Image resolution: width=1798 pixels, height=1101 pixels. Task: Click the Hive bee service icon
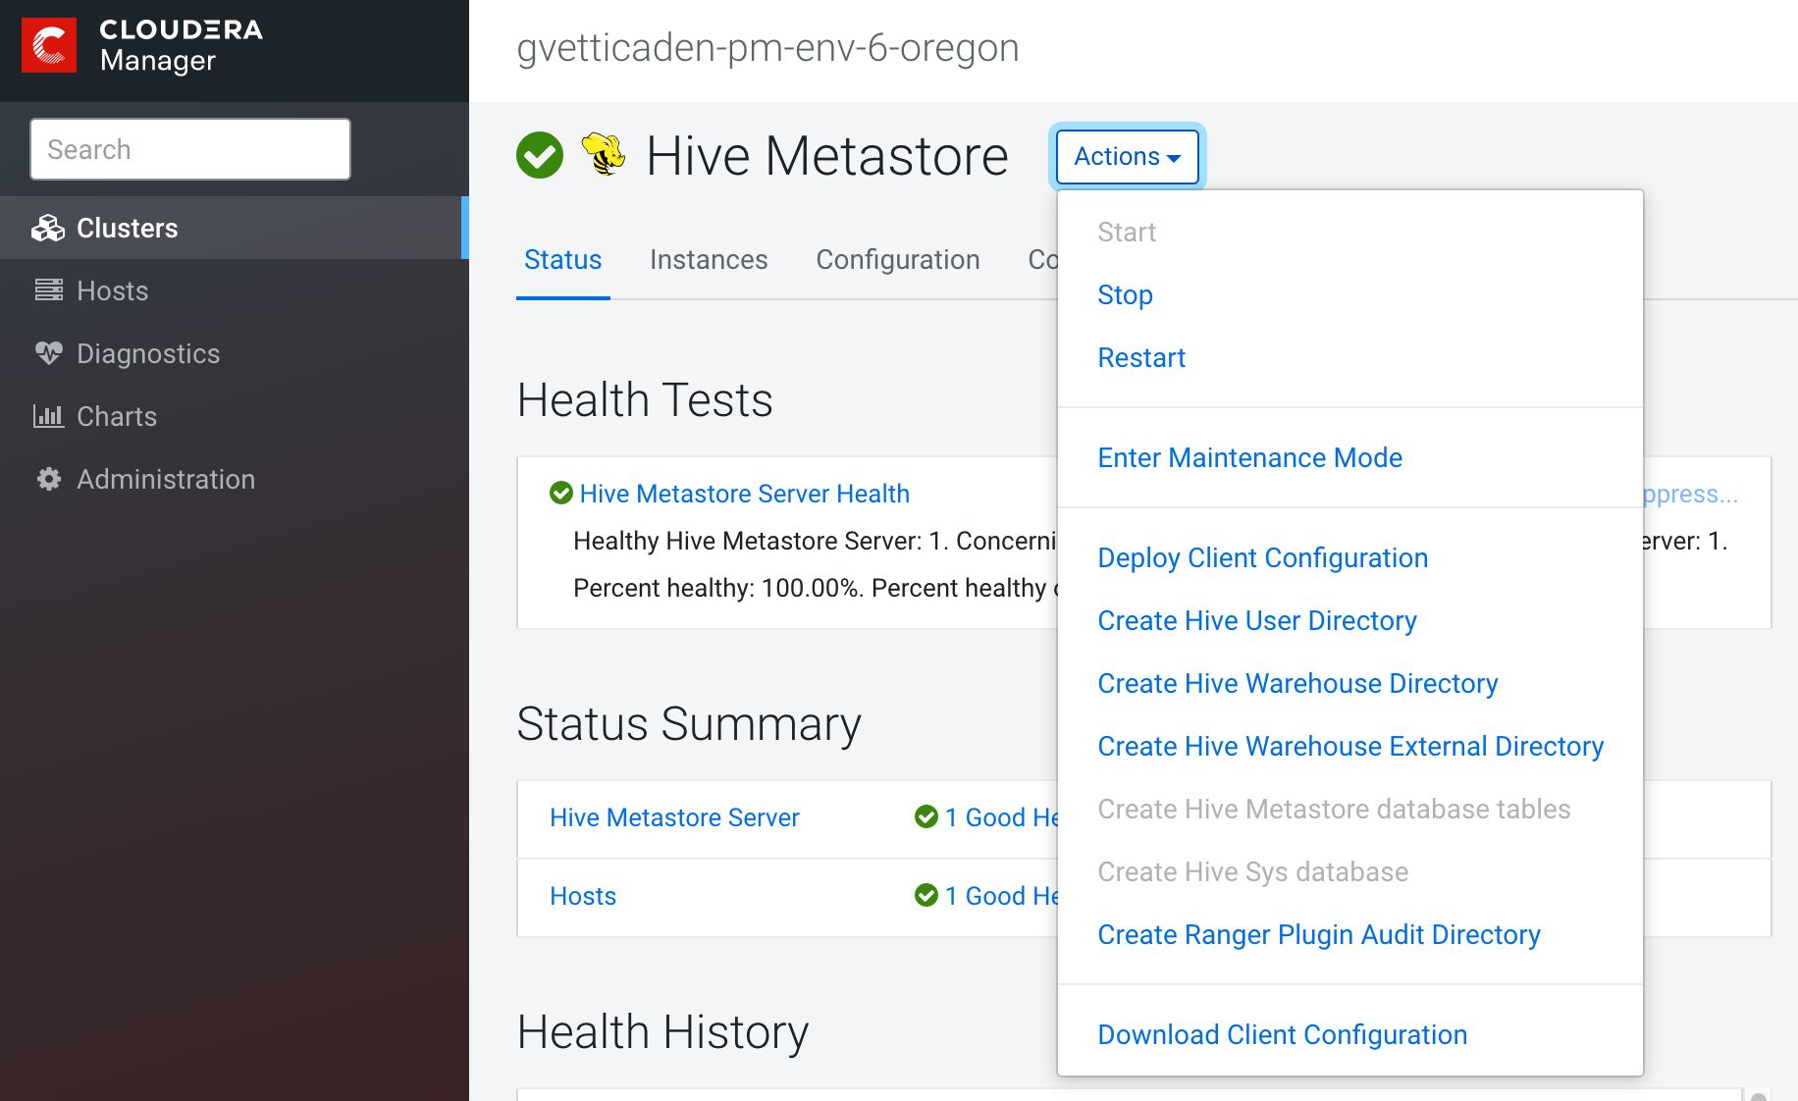click(604, 155)
